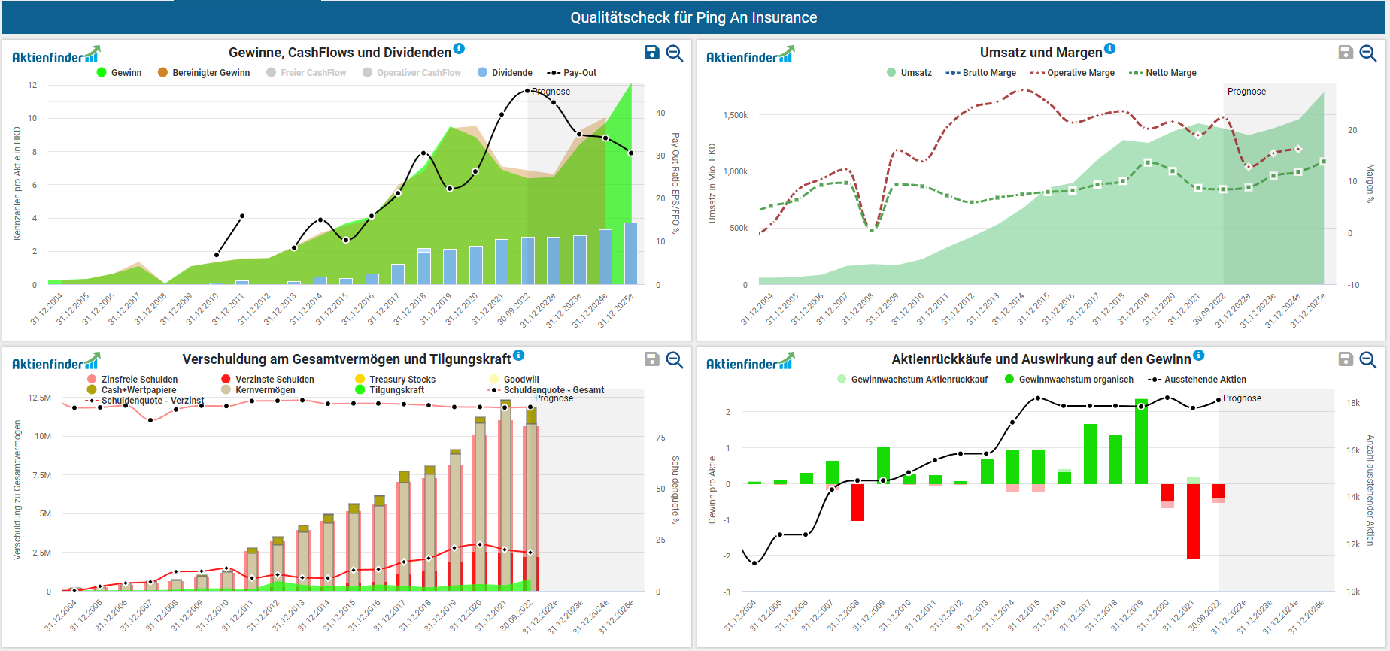Click save icon in Umsatz und Margen panel

coord(1346,53)
